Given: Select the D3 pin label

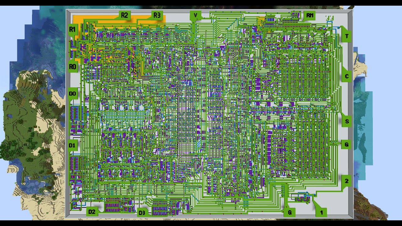Looking at the screenshot, I should (142, 213).
